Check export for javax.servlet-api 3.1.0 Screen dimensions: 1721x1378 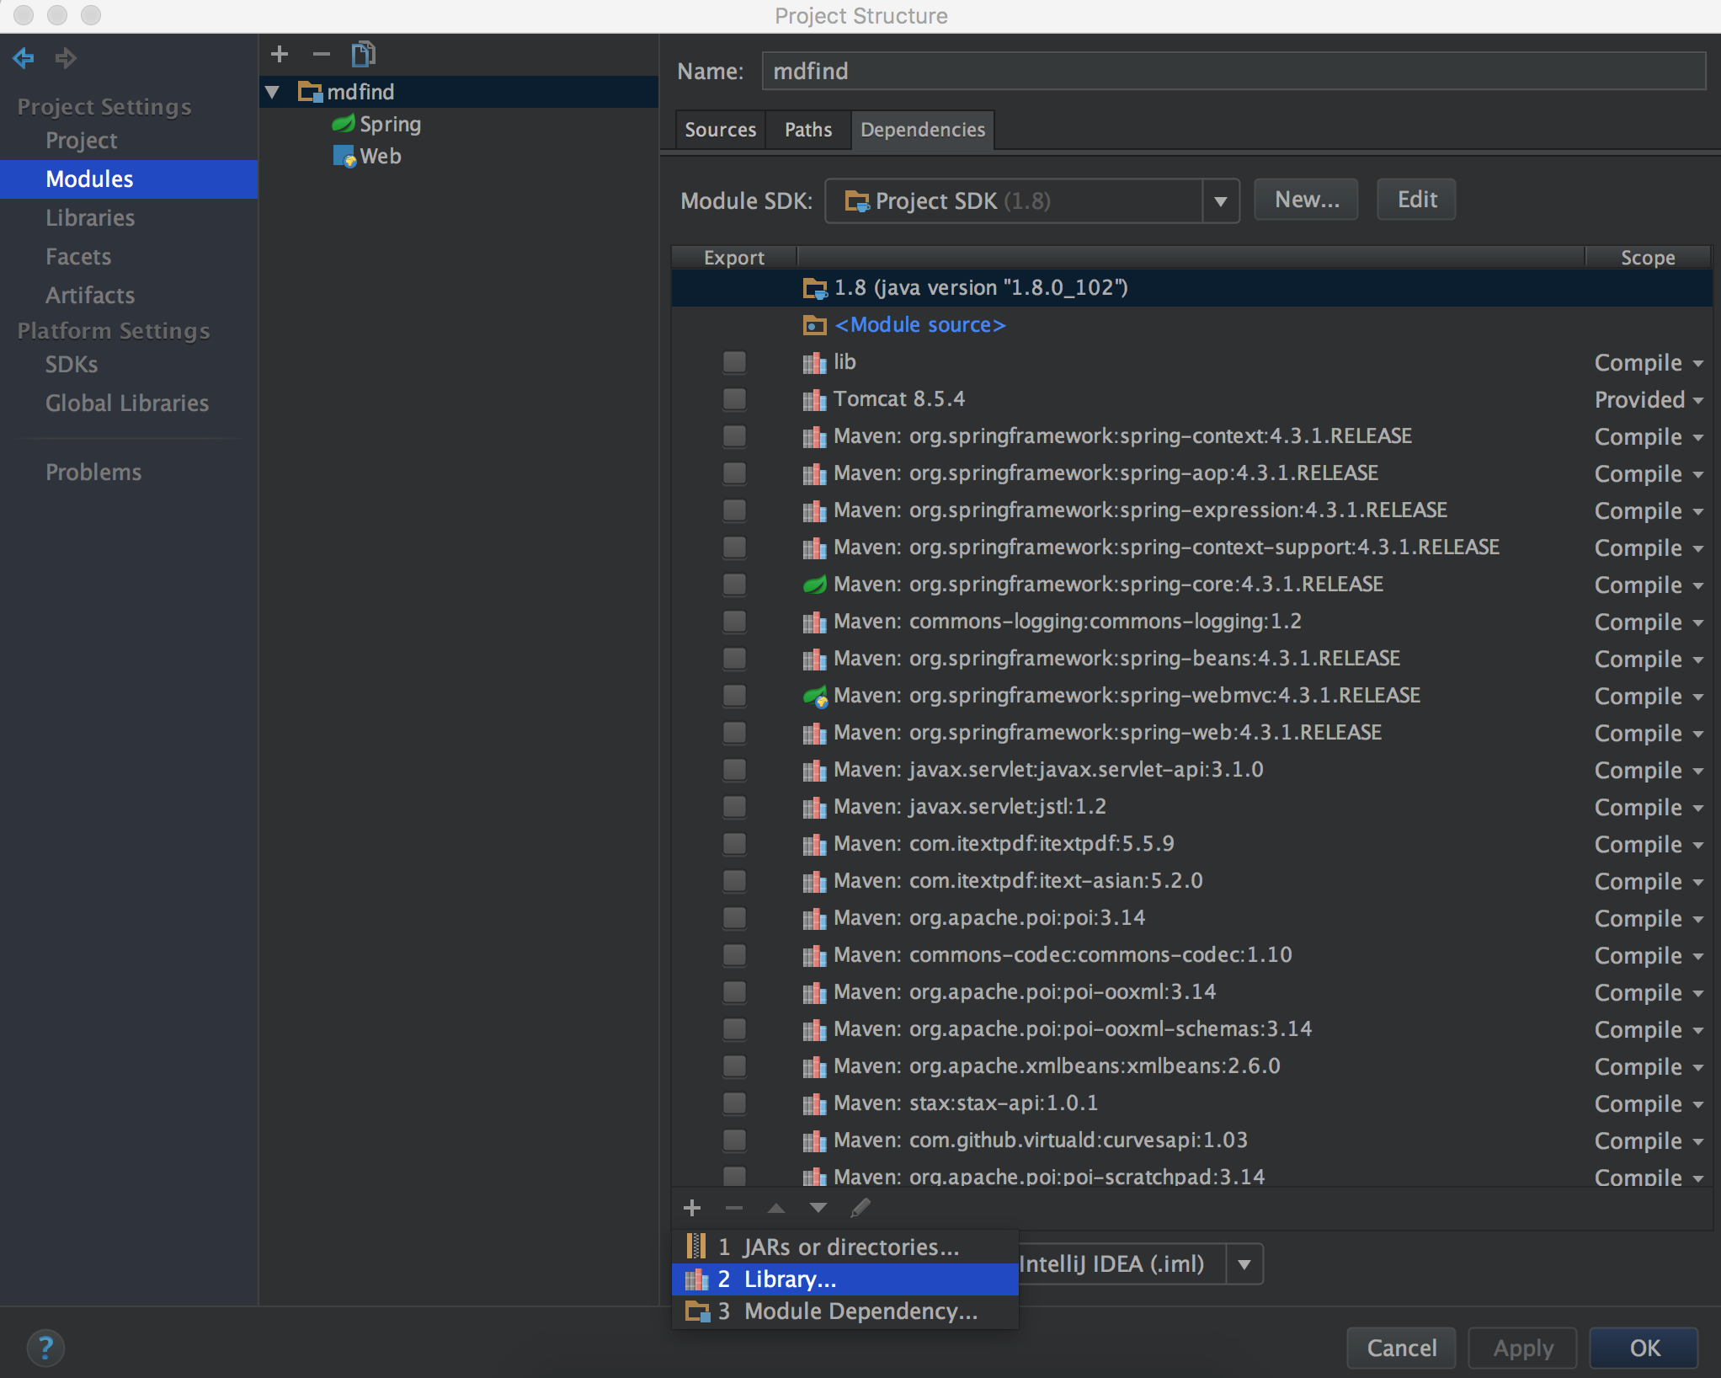pos(734,770)
